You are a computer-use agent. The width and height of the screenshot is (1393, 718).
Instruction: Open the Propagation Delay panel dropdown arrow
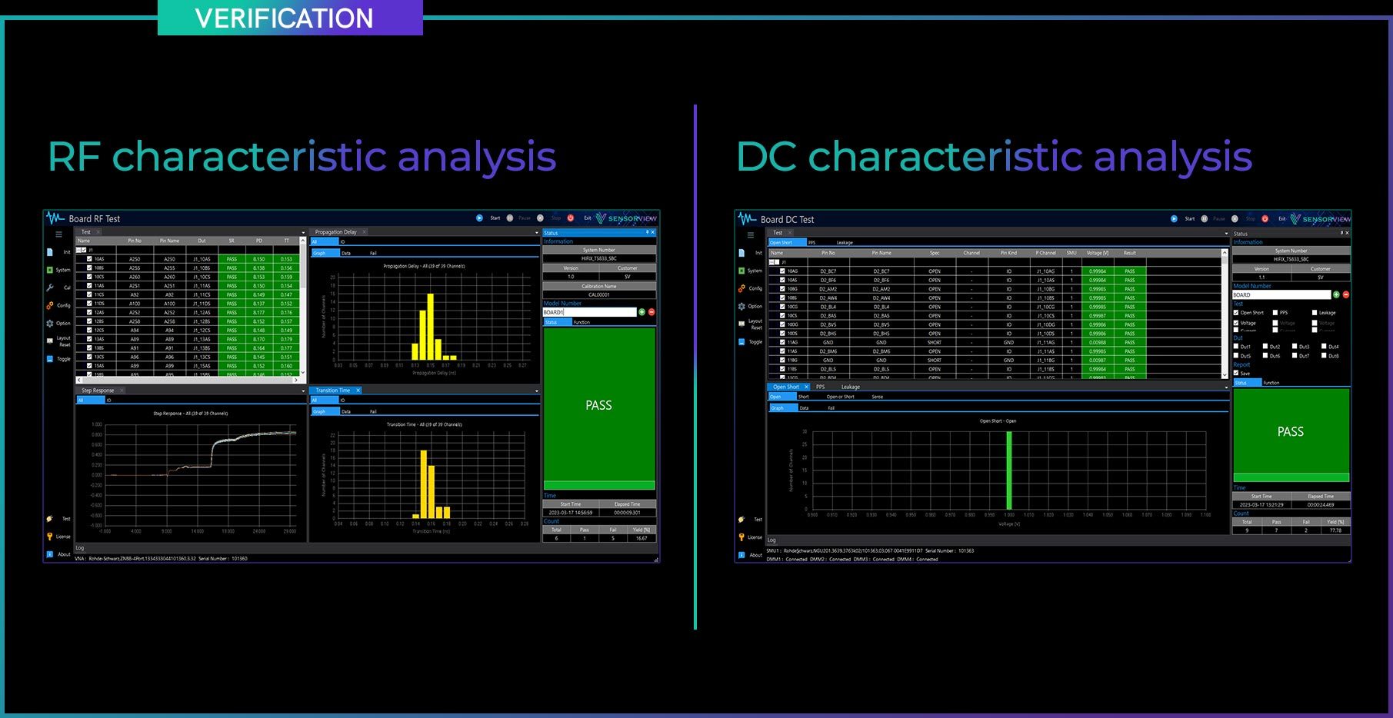pyautogui.click(x=536, y=232)
